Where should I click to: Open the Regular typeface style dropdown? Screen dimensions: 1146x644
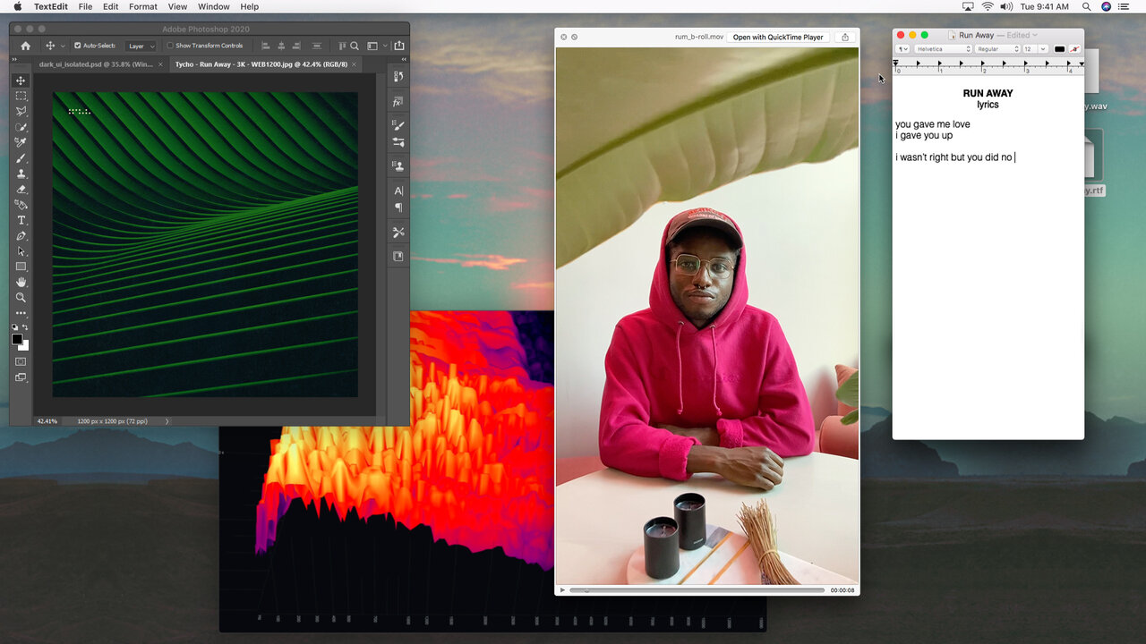pos(997,49)
